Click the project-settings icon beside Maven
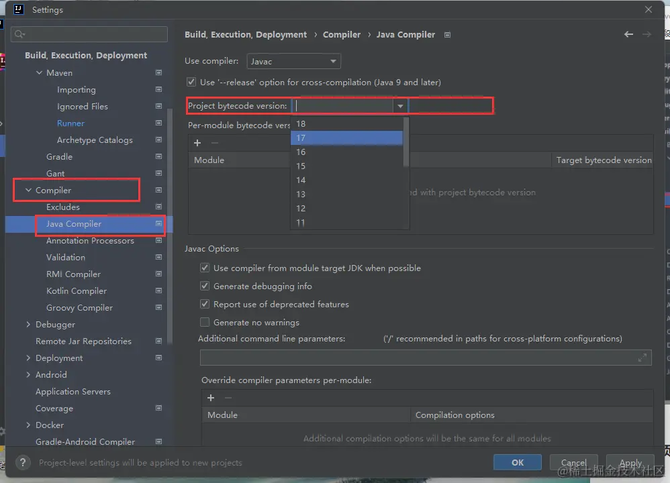The image size is (670, 483). click(x=158, y=72)
